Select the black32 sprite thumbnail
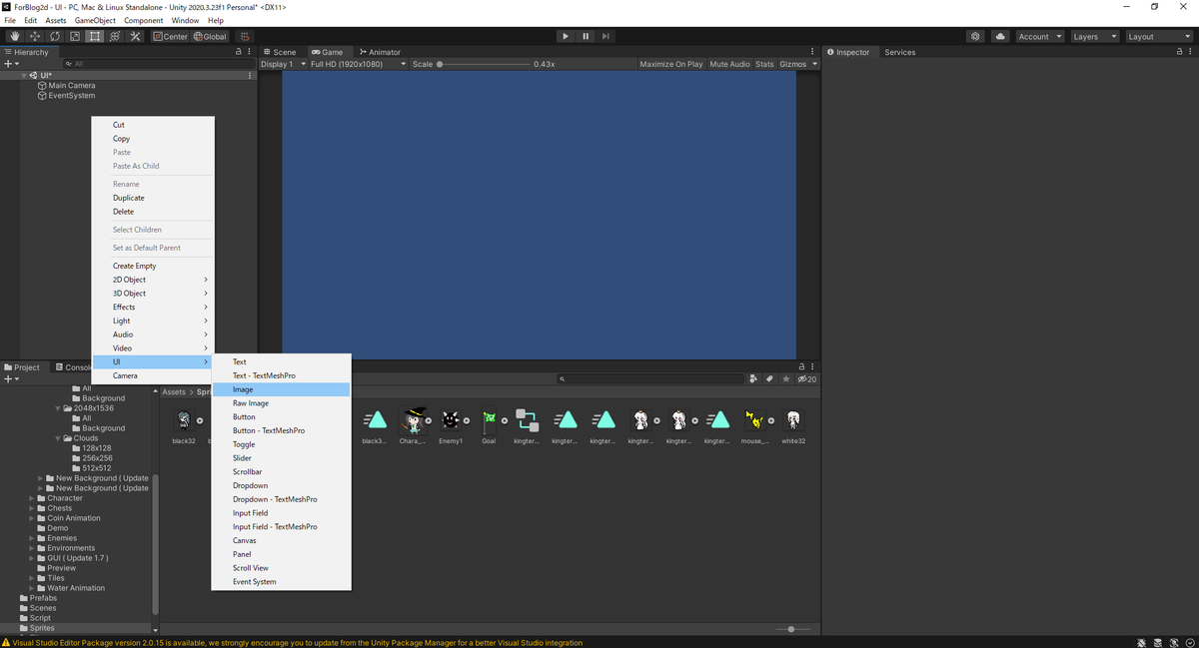 [x=184, y=420]
